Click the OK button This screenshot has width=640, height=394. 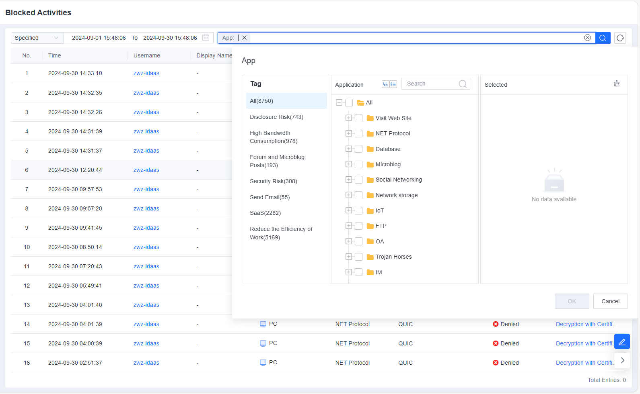(x=572, y=301)
